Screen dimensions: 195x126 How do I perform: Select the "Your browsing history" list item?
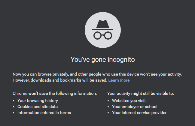[x=38, y=100]
